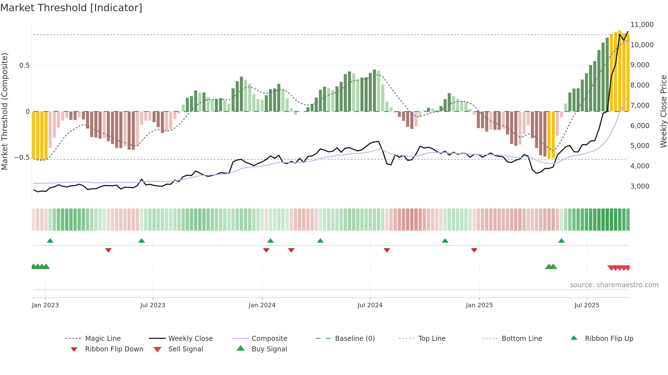This screenshot has width=668, height=375.
Task: Click the green flip-up triangle around May 2025
Action: (561, 241)
